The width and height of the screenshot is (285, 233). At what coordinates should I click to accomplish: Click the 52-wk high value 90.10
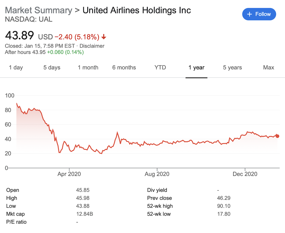click(x=223, y=206)
